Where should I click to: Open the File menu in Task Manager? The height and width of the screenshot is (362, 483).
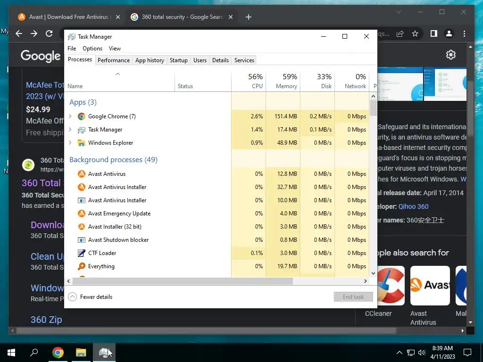coord(72,49)
